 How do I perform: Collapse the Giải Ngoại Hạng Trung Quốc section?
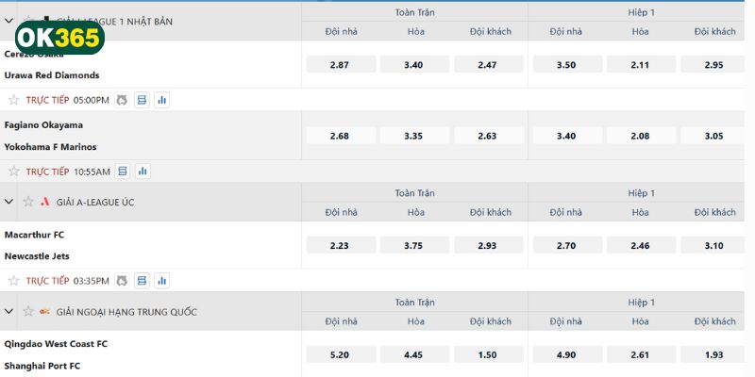pyautogui.click(x=9, y=311)
